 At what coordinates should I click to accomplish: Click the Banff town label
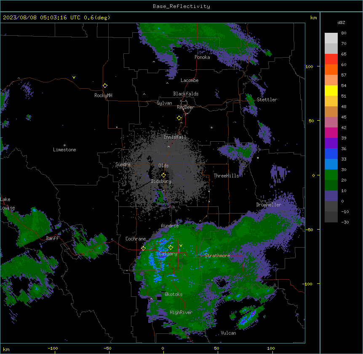pyautogui.click(x=52, y=238)
